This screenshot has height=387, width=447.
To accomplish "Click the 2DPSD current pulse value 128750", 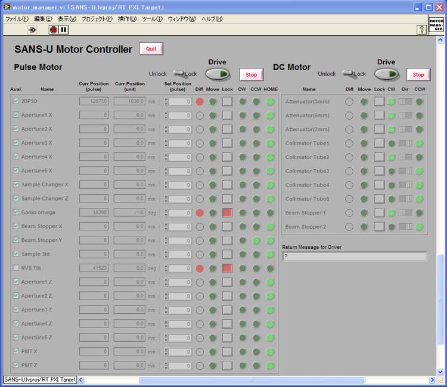I will click(94, 101).
